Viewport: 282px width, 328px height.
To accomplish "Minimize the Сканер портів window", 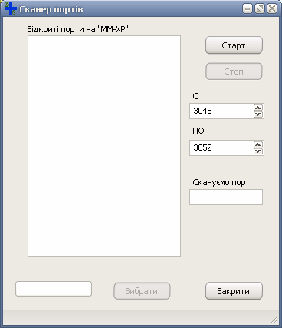I will [248, 9].
